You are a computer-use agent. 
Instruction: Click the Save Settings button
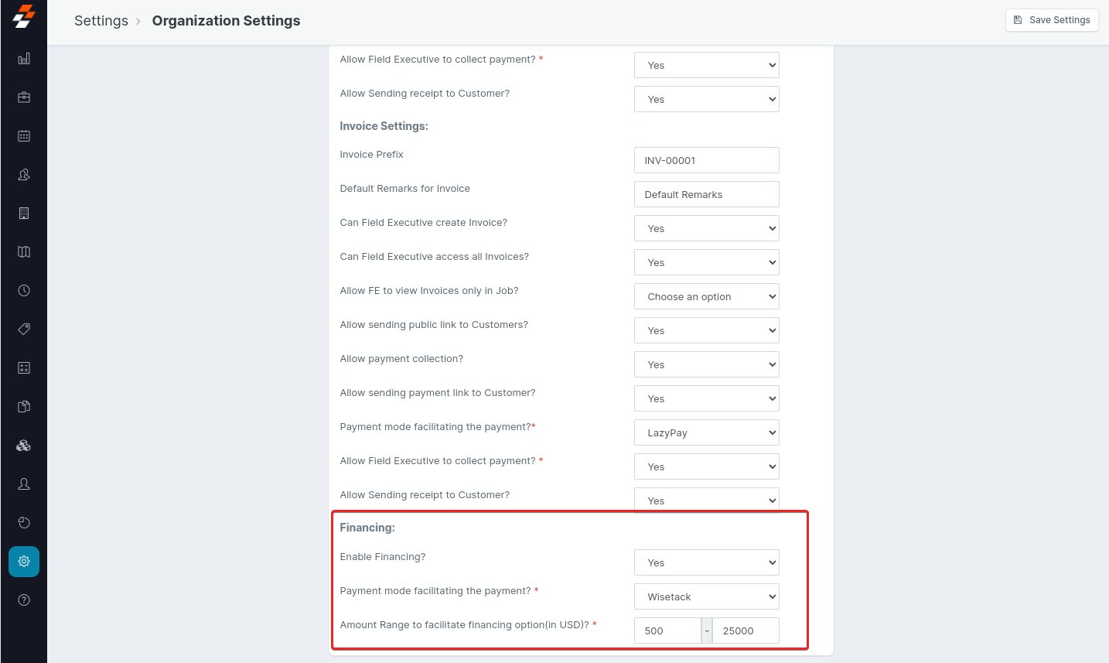point(1052,20)
